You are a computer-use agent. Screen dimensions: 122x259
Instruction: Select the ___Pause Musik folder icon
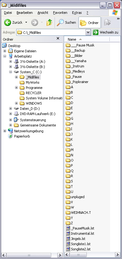pyautogui.click(x=68, y=45)
